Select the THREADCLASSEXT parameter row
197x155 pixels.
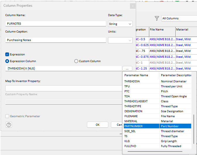[x=157, y=101]
